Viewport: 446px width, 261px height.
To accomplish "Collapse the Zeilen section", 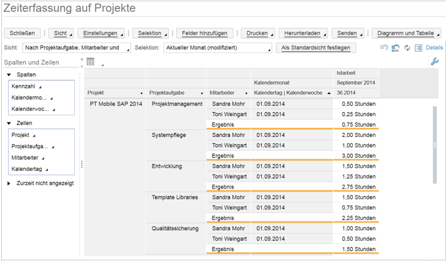I will click(10, 124).
